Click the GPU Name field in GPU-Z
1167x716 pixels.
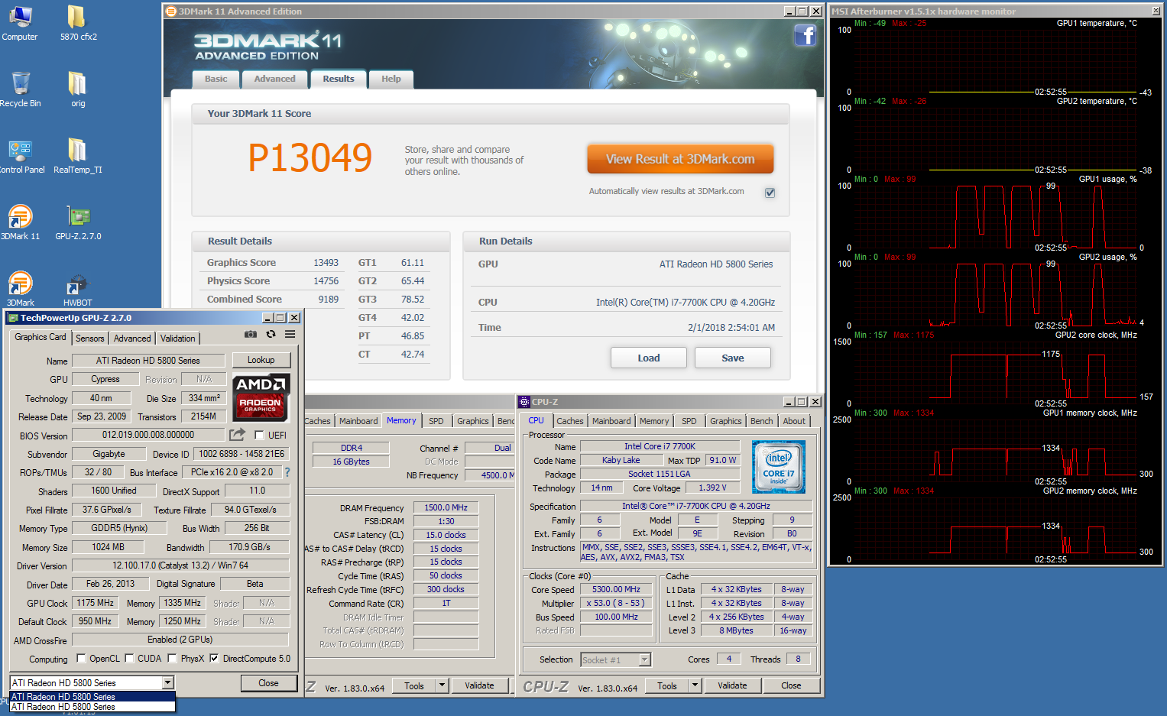(x=148, y=361)
